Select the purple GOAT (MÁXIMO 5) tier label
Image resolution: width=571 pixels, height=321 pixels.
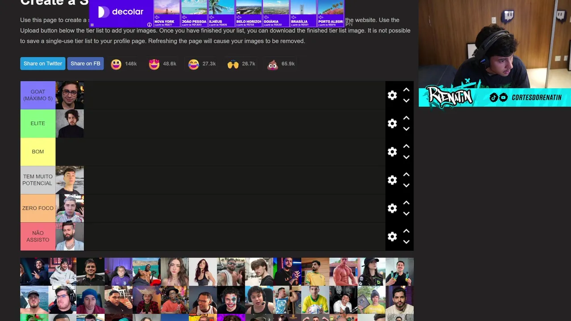tap(38, 95)
